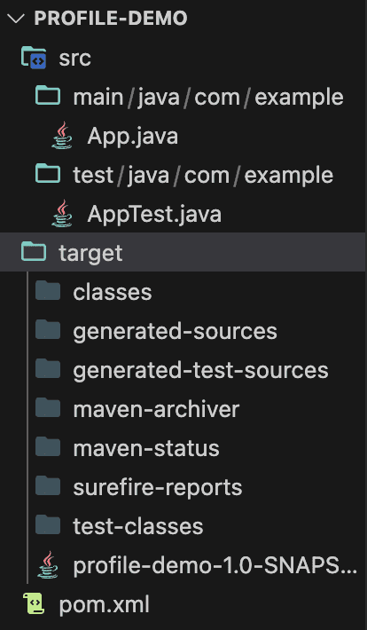Click the surefire-reports folder icon
367x630 pixels.
pos(48,485)
